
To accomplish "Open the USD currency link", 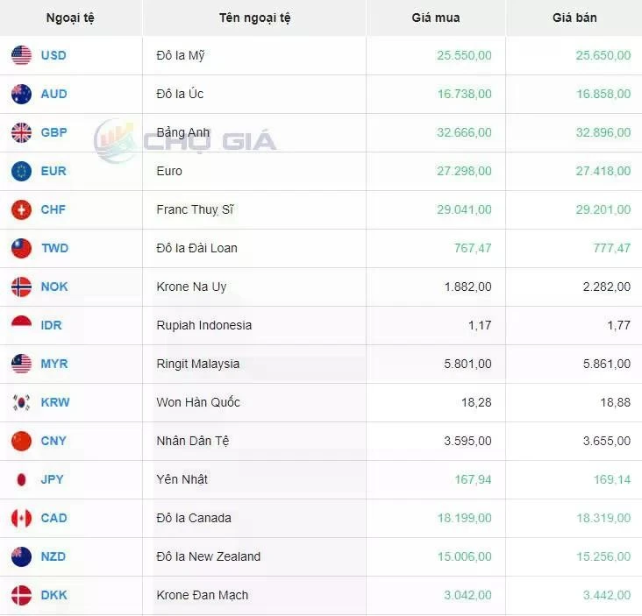I will tap(53, 55).
